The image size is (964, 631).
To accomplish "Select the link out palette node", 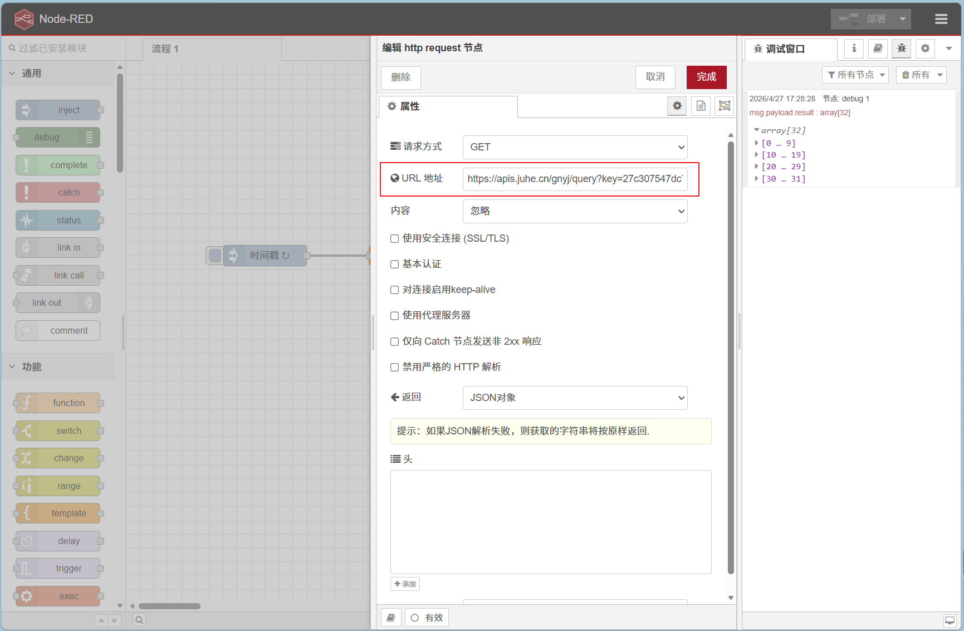I will pyautogui.click(x=58, y=303).
